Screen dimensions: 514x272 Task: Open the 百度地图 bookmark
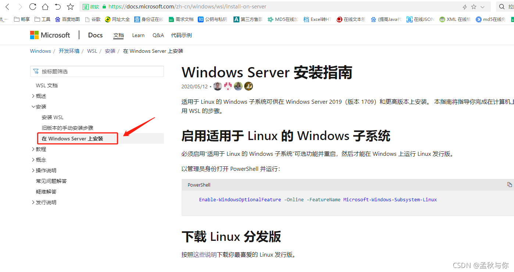pos(67,19)
